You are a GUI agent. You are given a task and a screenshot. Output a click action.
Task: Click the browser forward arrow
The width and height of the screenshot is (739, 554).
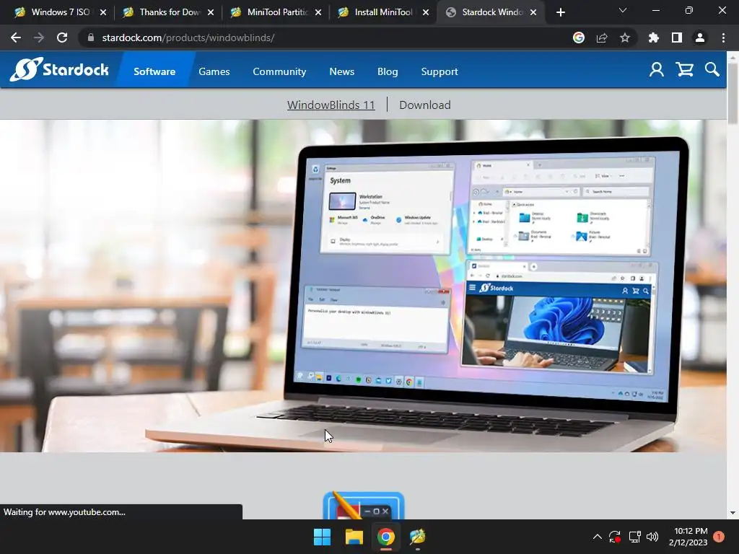coord(39,38)
